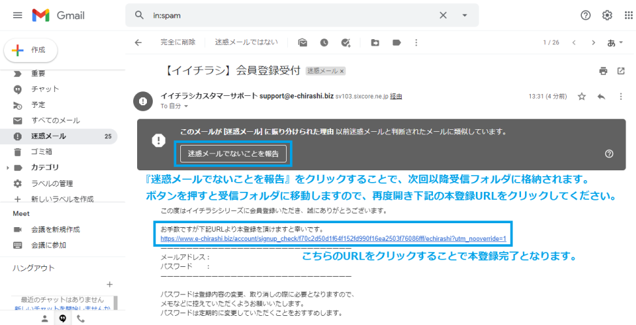Click the 作成 compose button
636x325 pixels.
(31, 50)
